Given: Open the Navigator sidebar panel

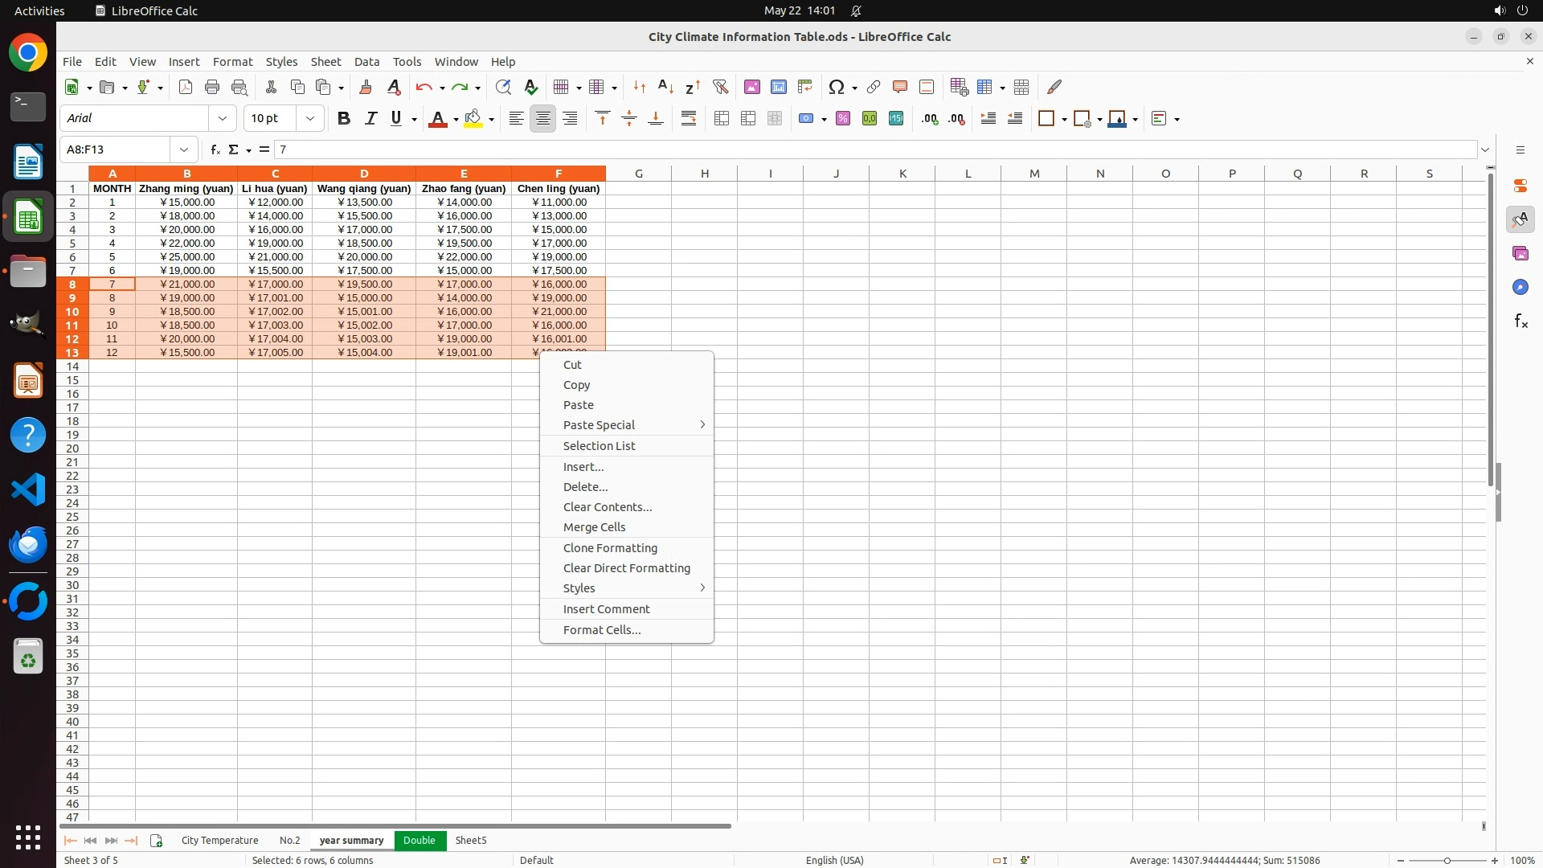Looking at the screenshot, I should coord(1520,287).
